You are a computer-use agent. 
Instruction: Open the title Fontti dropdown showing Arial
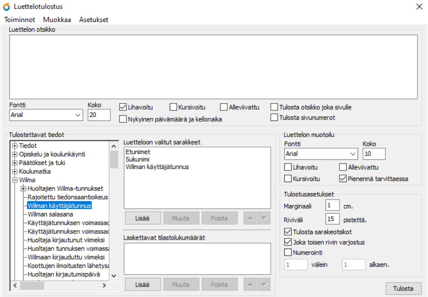click(x=46, y=115)
